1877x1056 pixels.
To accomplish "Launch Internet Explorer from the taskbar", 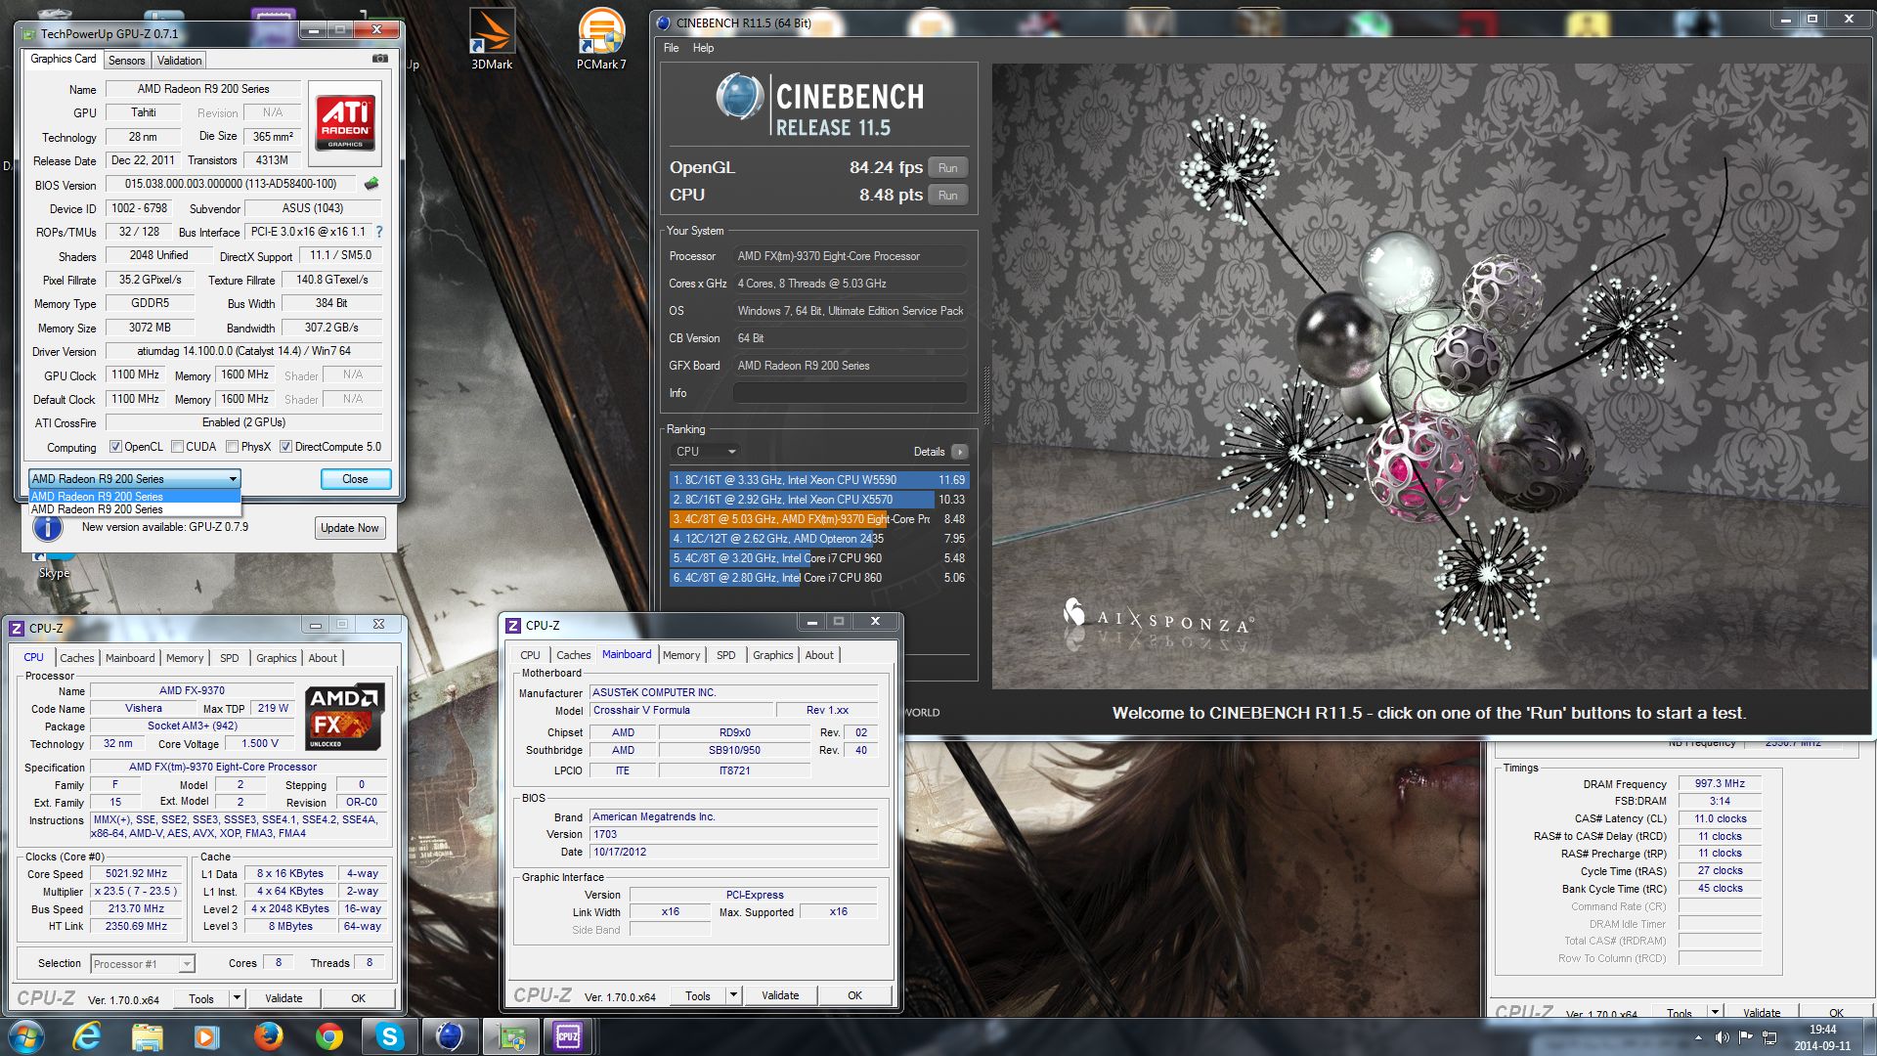I will [87, 1036].
